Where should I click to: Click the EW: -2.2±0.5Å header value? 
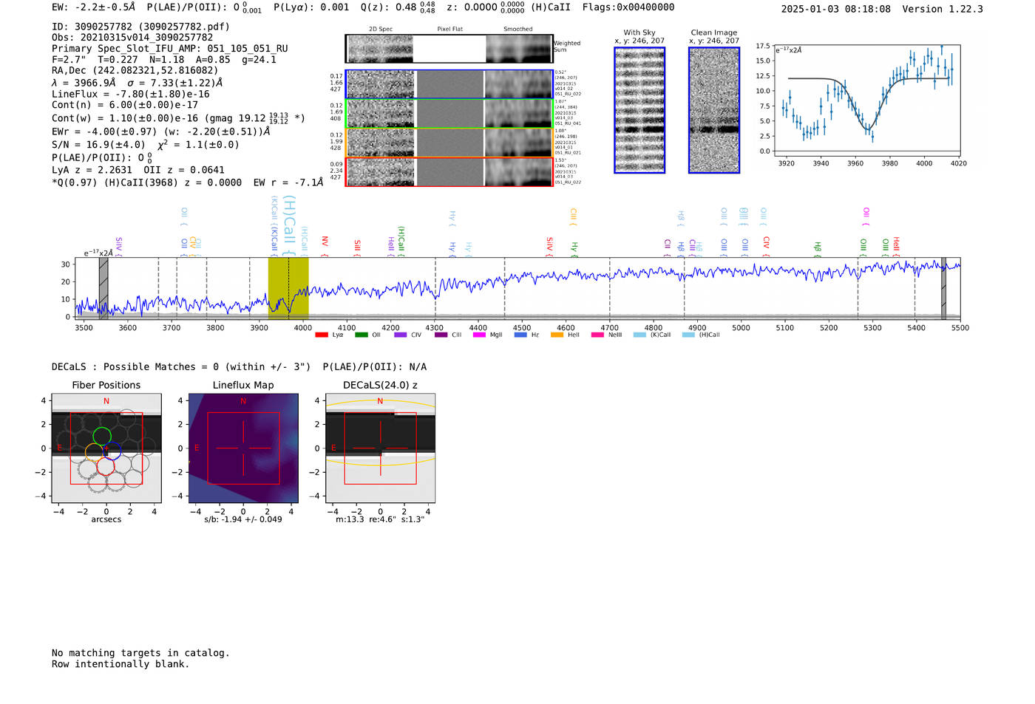pyautogui.click(x=94, y=7)
